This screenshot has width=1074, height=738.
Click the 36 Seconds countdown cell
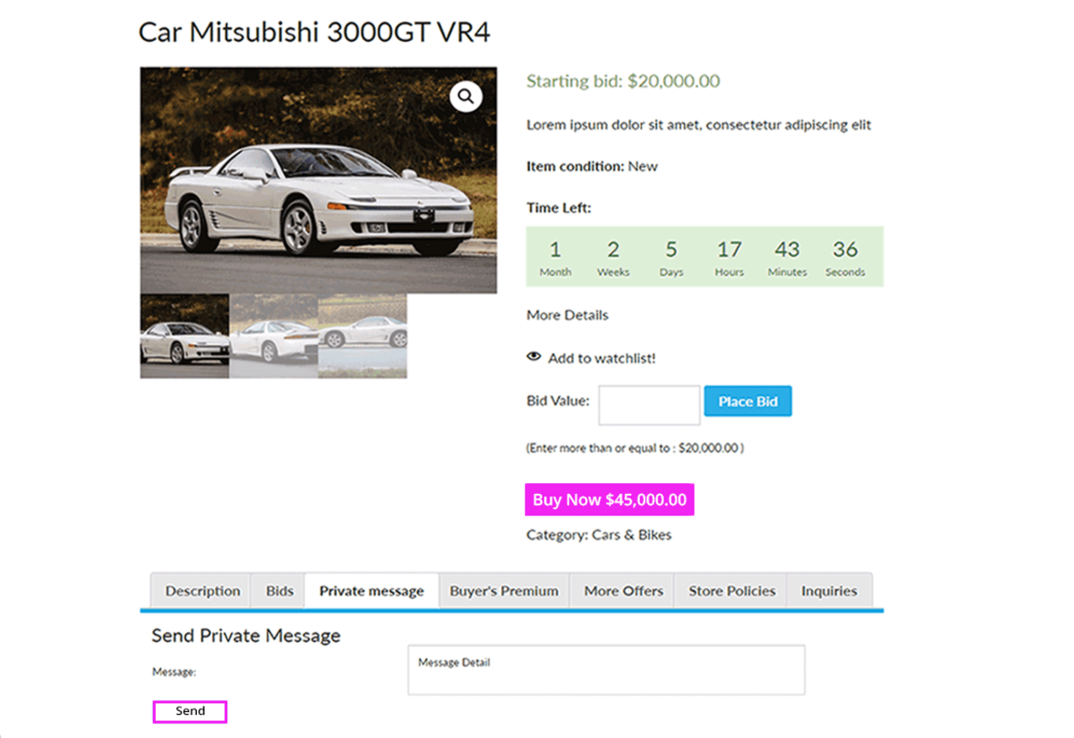coord(846,257)
